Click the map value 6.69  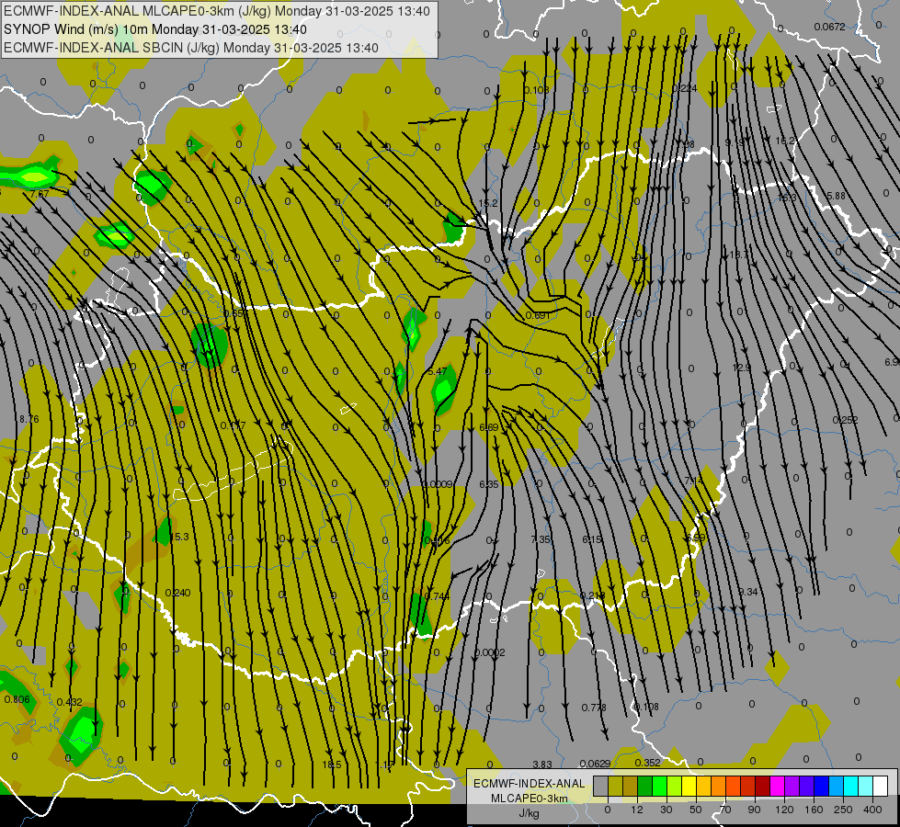tap(488, 427)
